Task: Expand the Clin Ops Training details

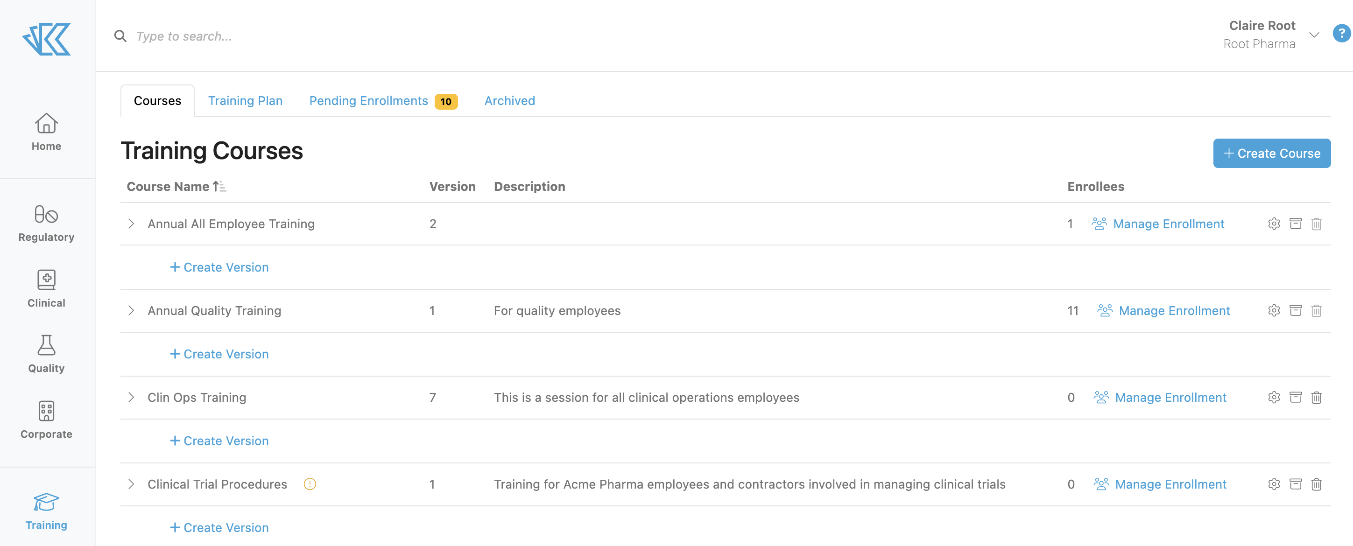Action: click(x=132, y=398)
